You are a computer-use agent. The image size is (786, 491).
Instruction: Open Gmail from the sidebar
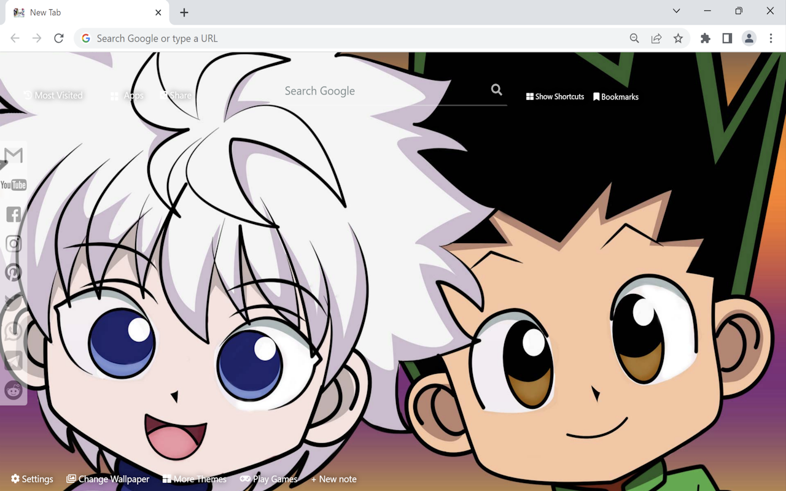click(x=12, y=153)
